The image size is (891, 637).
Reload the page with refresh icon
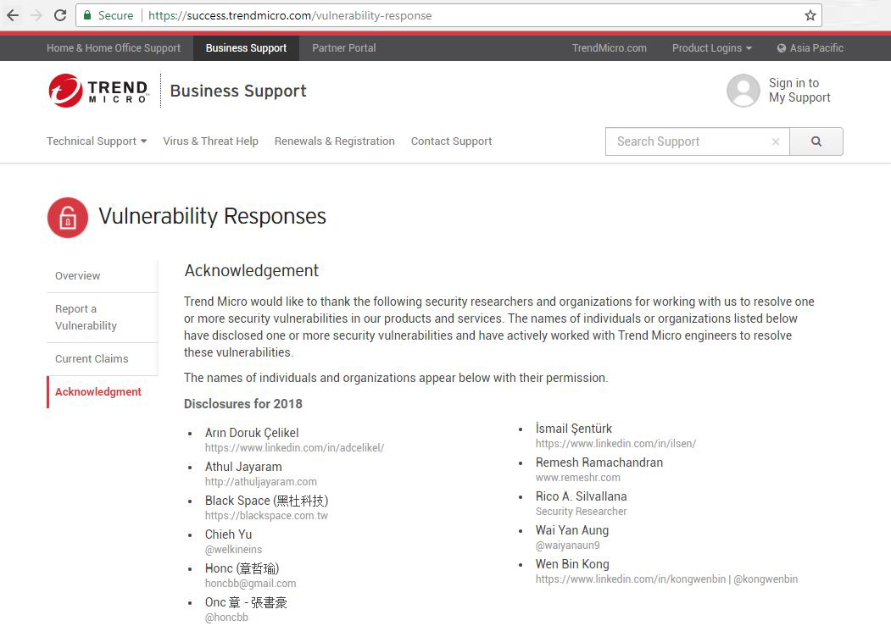[60, 15]
